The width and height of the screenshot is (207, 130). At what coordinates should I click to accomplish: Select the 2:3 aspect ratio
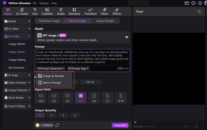pos(107,98)
